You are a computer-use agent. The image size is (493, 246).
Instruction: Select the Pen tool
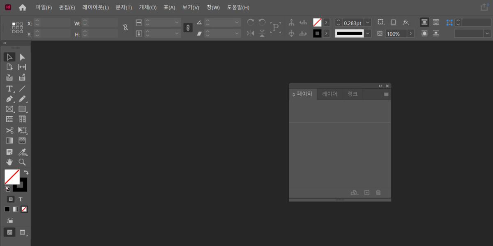[x=9, y=99]
